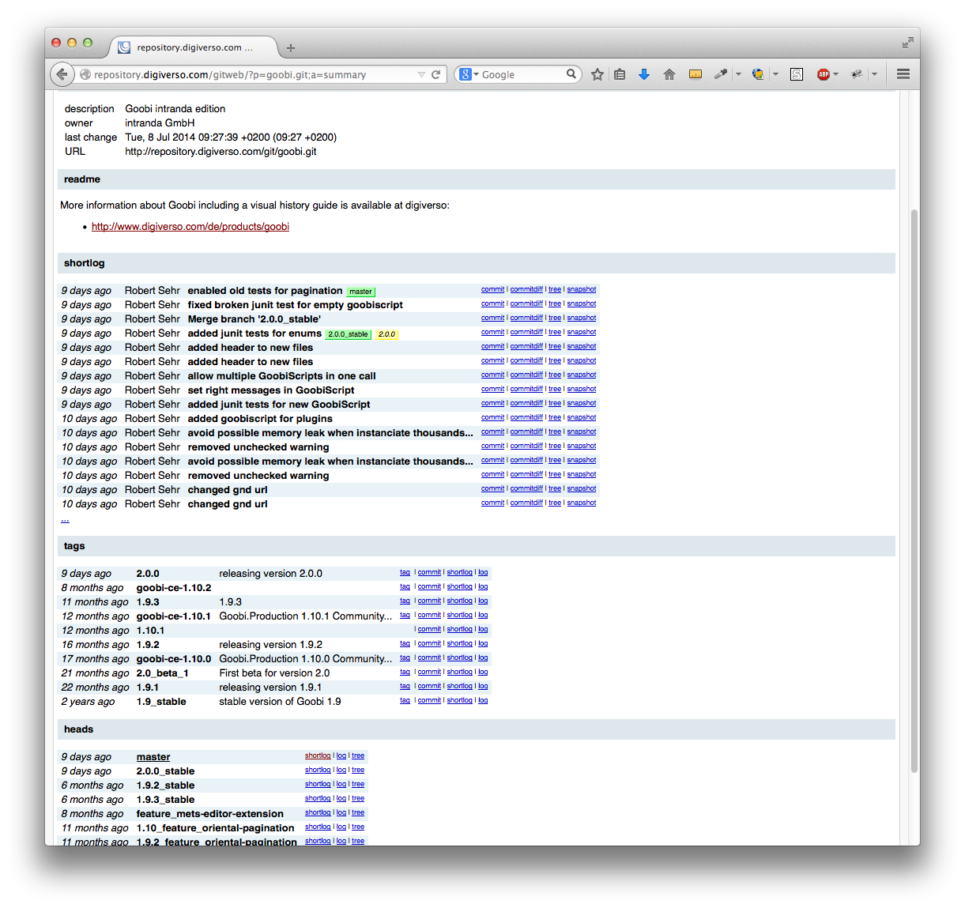Click the 2.0.0_stable green ref label

pos(348,334)
